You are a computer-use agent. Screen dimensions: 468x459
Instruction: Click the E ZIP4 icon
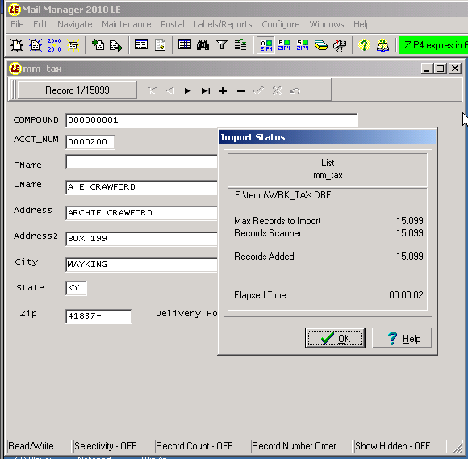pyautogui.click(x=284, y=45)
